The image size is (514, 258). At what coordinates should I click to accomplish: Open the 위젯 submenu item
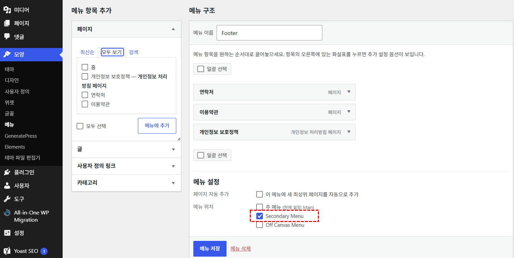pos(10,102)
